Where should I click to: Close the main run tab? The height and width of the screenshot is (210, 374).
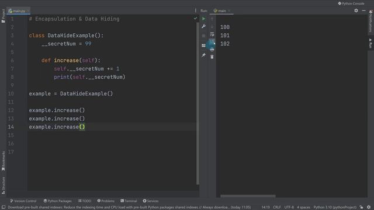click(229, 10)
